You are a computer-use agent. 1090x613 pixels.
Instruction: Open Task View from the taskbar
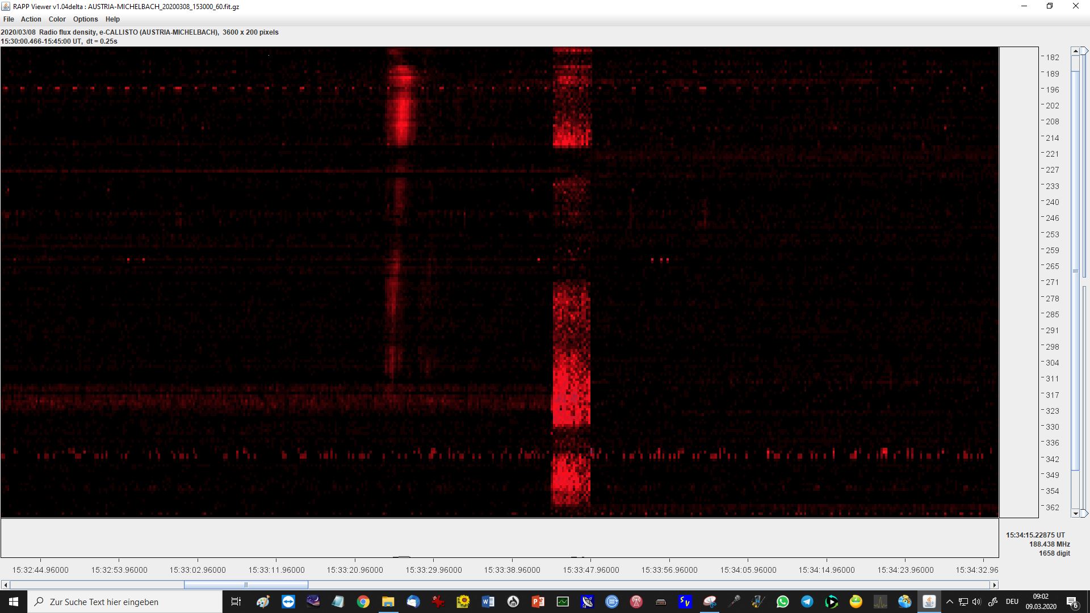point(236,602)
